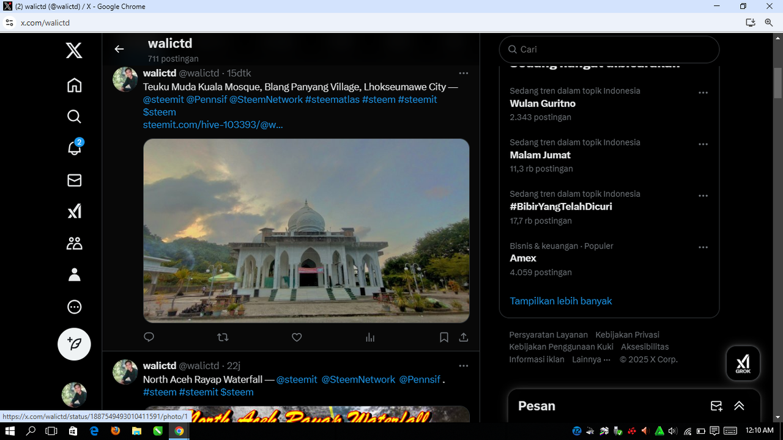Screen dimensions: 783x440
Task: Open Informasi iklan link
Action: [x=537, y=359]
